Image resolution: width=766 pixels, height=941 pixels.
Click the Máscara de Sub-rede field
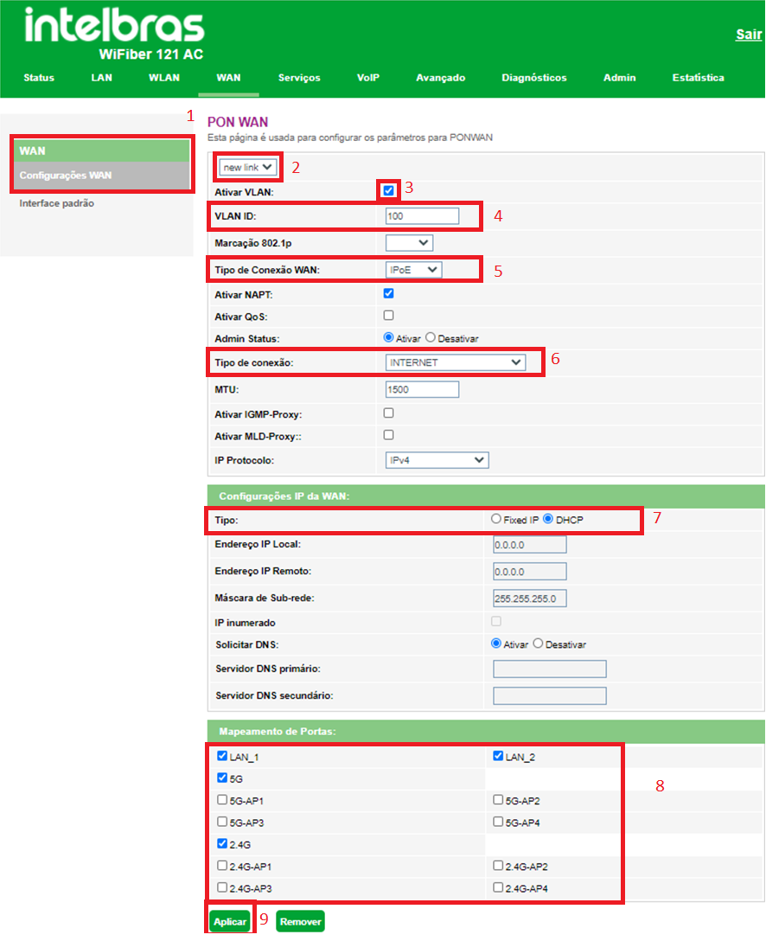[x=530, y=599]
